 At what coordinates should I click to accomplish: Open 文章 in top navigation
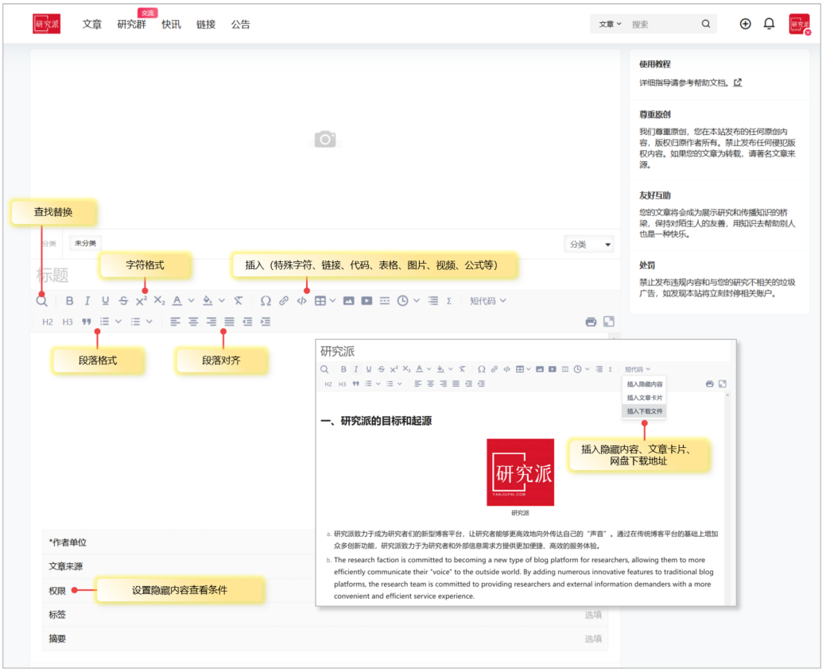tap(92, 24)
